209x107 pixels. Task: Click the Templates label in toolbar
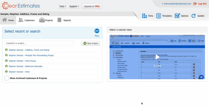pos(167,16)
